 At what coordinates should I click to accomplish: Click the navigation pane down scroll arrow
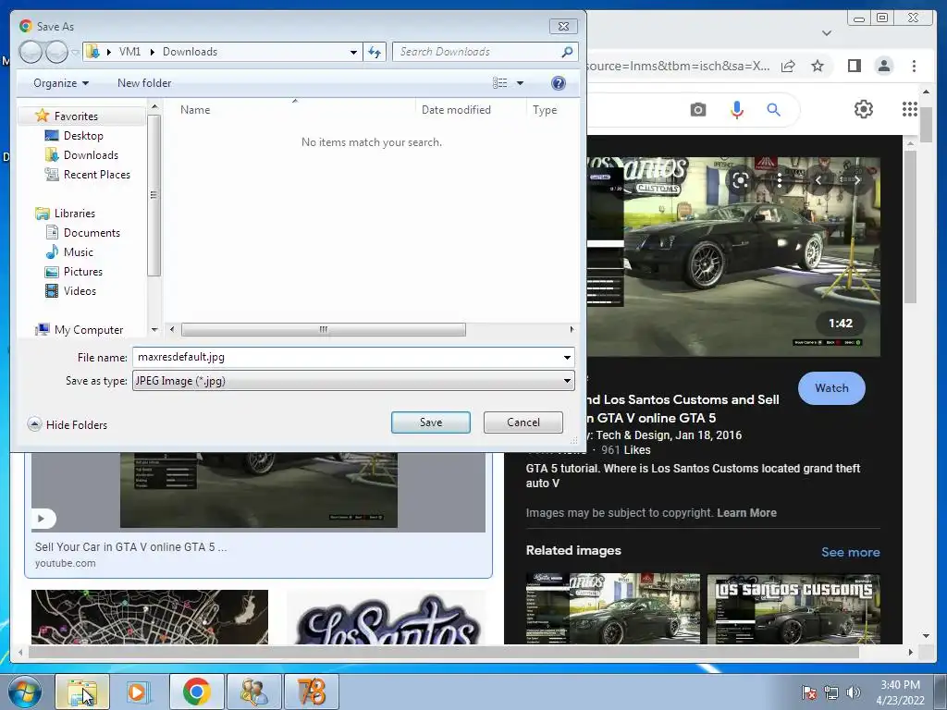tap(154, 330)
